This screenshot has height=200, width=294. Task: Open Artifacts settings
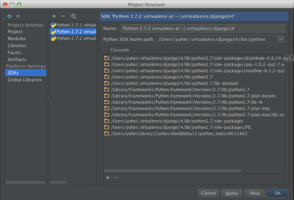(17, 59)
